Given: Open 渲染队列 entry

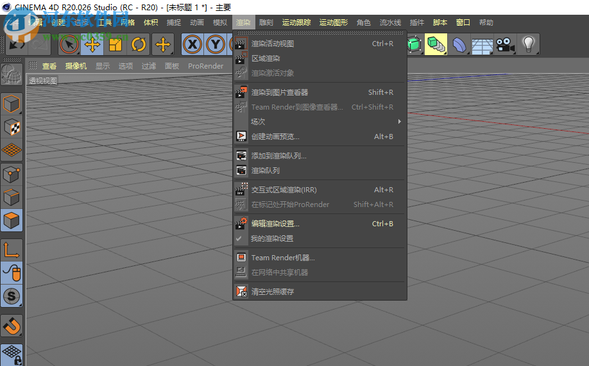Looking at the screenshot, I should click(320, 171).
